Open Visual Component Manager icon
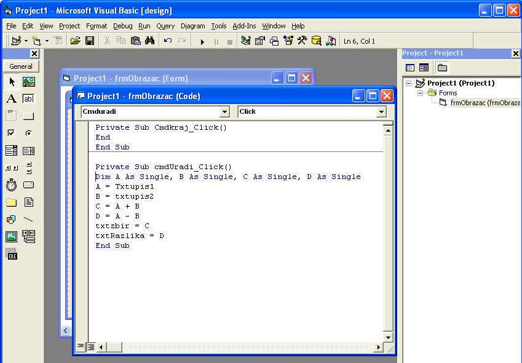The height and width of the screenshot is (363, 522). click(331, 41)
